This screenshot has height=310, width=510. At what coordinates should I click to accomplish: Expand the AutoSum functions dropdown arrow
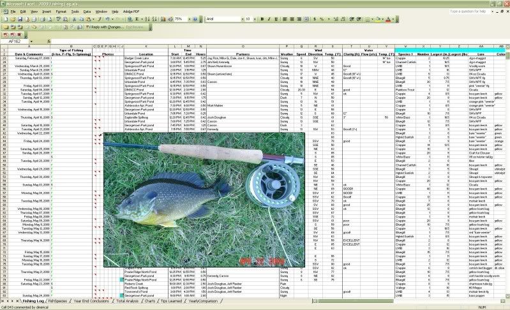click(x=142, y=19)
